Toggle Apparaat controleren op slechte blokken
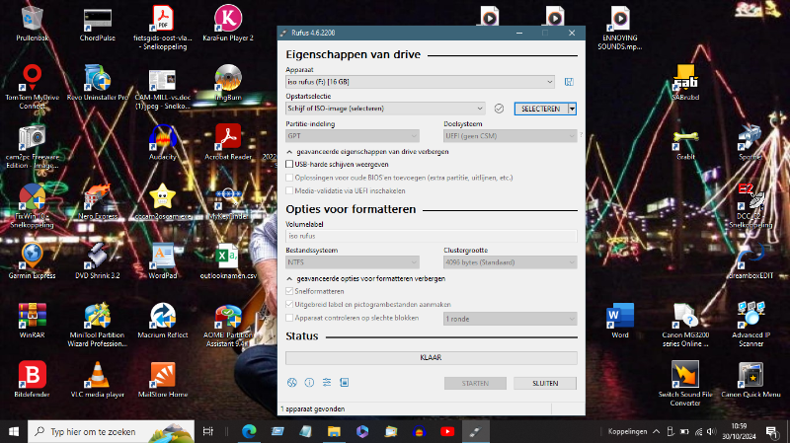This screenshot has height=443, width=790. (289, 319)
